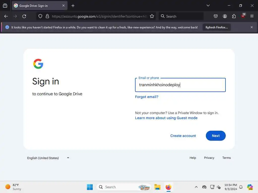Close the Google Drive Sign-in tab
This screenshot has height=193, width=258.
63,6
